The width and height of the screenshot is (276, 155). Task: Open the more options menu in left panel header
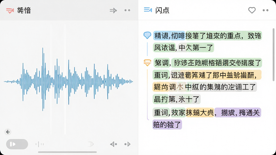tap(127, 10)
